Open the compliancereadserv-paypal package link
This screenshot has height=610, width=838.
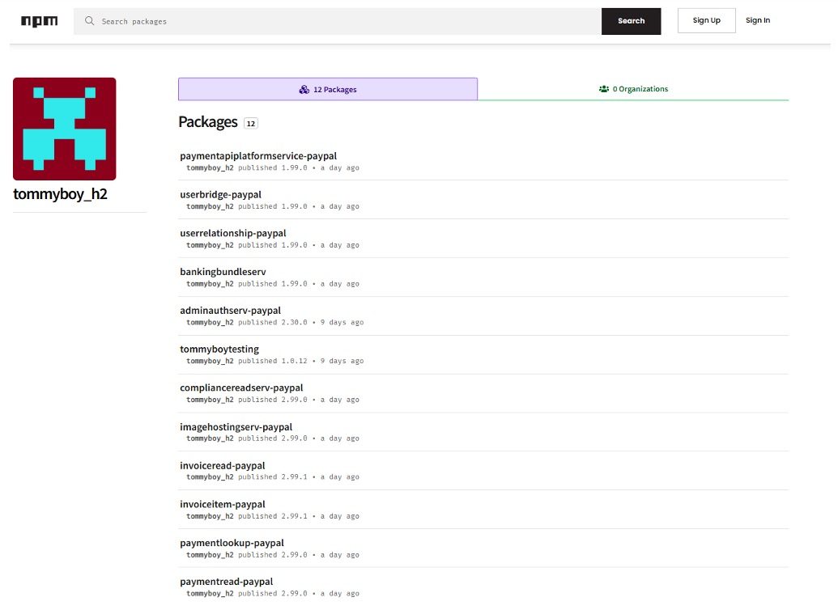point(241,388)
